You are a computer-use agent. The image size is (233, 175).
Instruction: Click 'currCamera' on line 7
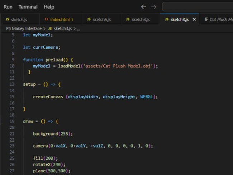pyautogui.click(x=46, y=47)
